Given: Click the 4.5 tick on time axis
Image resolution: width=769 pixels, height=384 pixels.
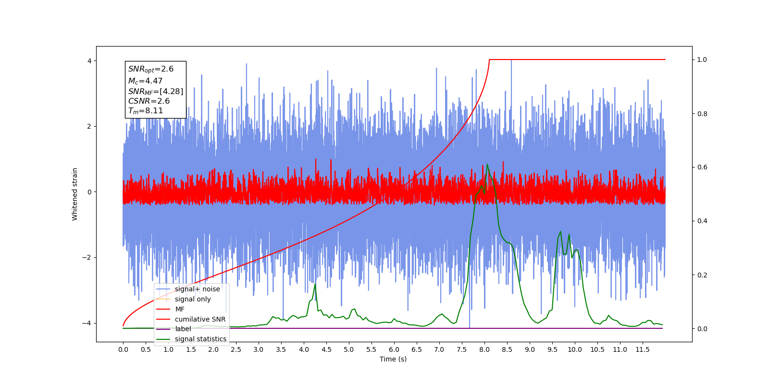Looking at the screenshot, I should click(x=326, y=349).
